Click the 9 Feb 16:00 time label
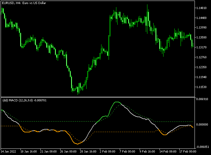 click(147, 152)
